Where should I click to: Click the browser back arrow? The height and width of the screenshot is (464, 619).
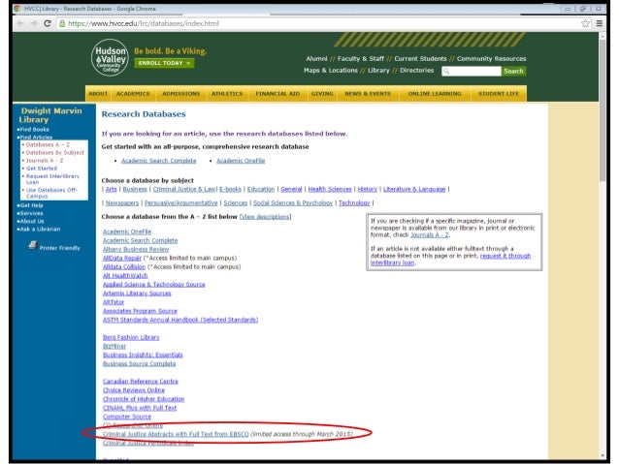[20, 23]
